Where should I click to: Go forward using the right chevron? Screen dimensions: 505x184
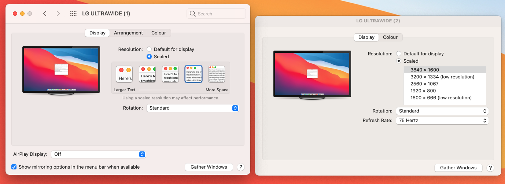(x=58, y=14)
